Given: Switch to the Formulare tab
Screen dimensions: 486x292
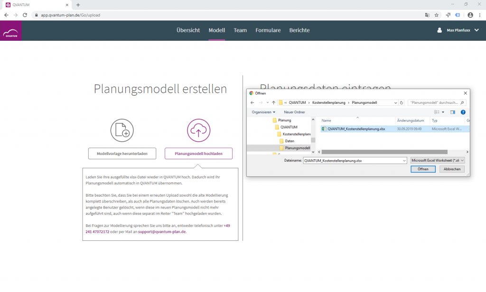Looking at the screenshot, I should tap(268, 30).
